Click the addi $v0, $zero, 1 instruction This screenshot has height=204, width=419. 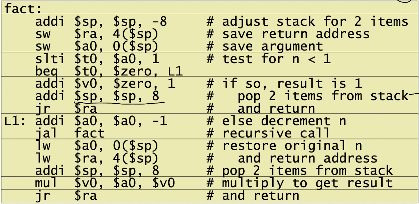coord(105,83)
